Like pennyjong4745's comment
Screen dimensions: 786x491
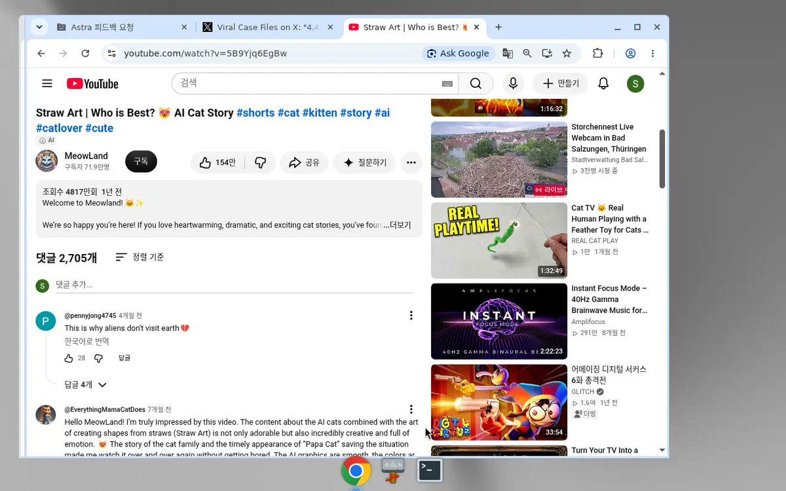click(69, 358)
